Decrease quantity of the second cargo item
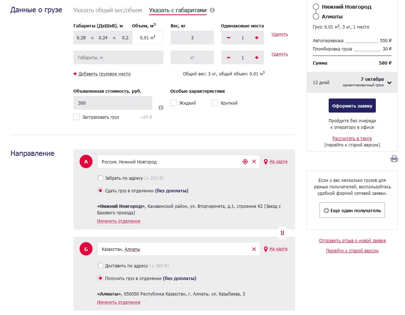This screenshot has width=405, height=315. point(229,58)
